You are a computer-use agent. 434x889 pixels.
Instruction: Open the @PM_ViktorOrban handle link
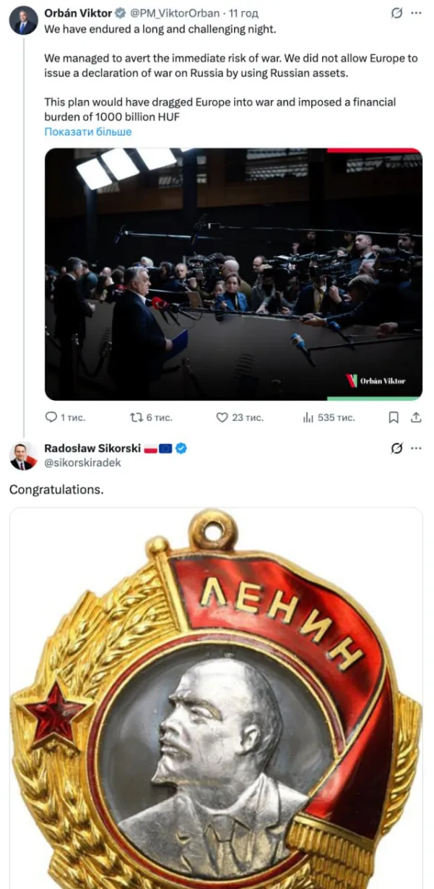[x=175, y=13]
